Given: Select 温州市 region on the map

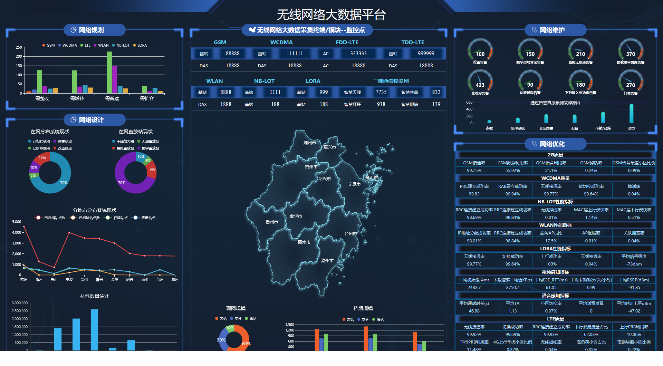Looking at the screenshot, I should pyautogui.click(x=327, y=261).
